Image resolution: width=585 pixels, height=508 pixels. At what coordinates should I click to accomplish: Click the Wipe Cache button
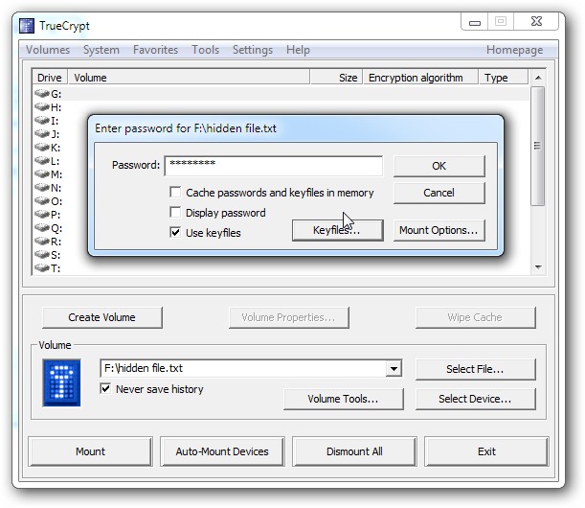pyautogui.click(x=475, y=317)
